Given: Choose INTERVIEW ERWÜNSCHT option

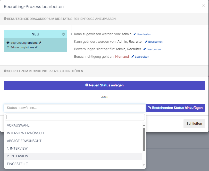Looking at the screenshot, I should pyautogui.click(x=26, y=133).
